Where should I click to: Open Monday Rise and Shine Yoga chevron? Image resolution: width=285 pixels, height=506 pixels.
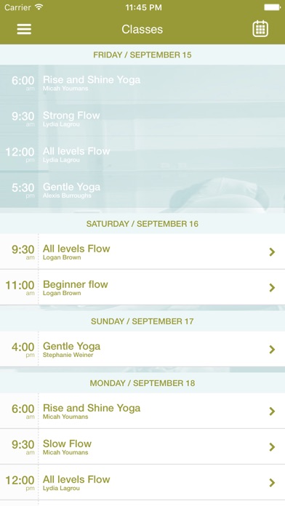coord(272,411)
